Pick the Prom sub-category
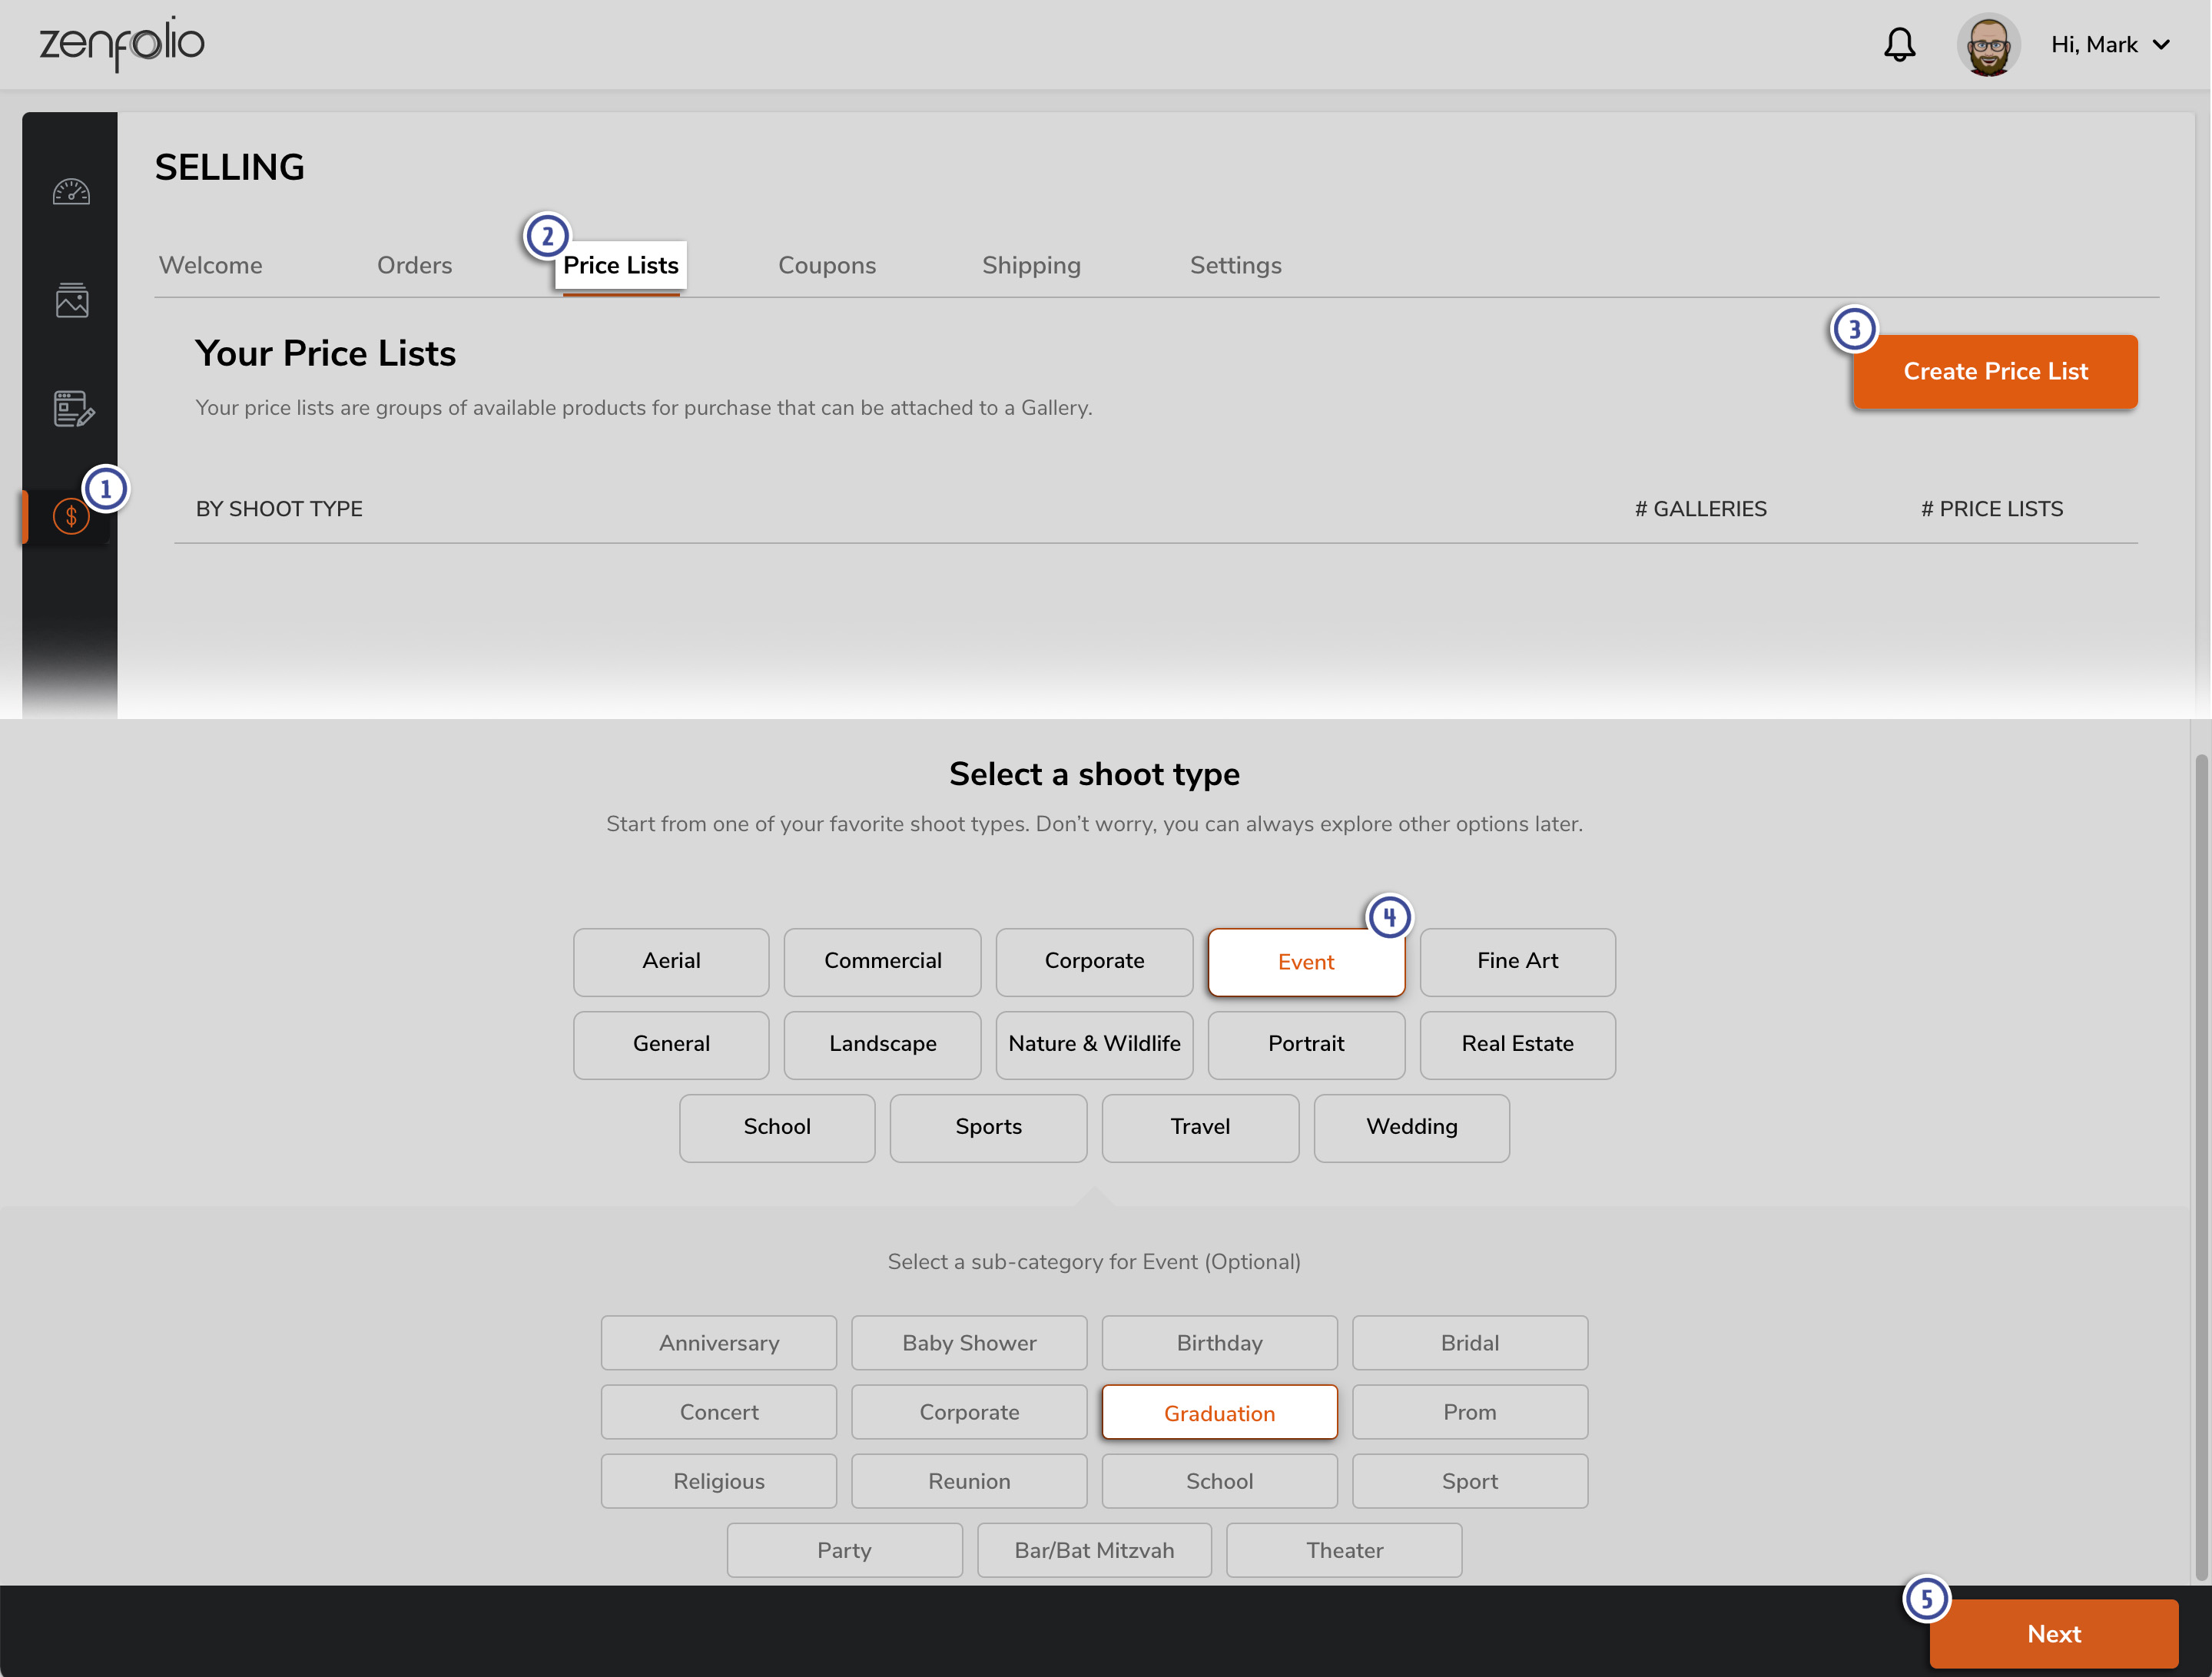This screenshot has height=1677, width=2212. (x=1470, y=1412)
